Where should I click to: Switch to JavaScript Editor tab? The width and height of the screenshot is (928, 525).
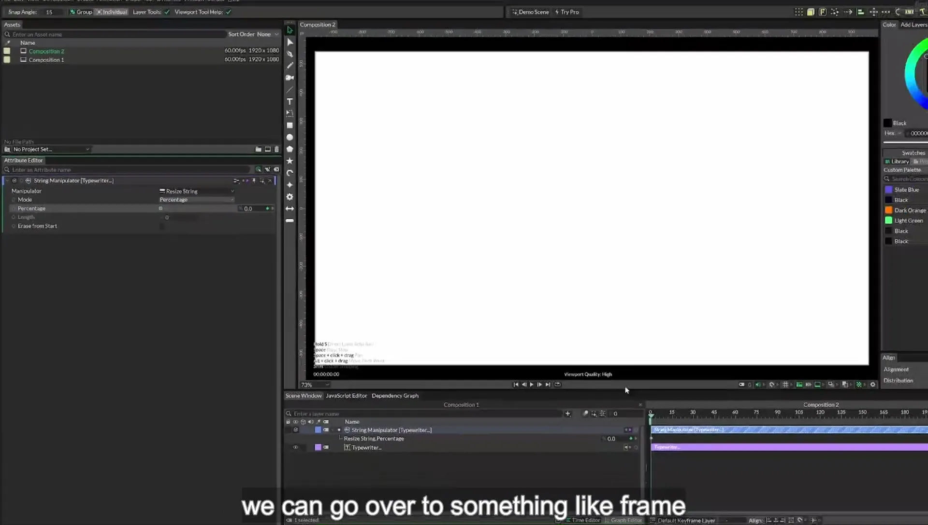(347, 396)
